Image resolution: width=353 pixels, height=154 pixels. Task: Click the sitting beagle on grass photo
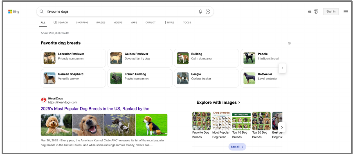click(x=151, y=125)
